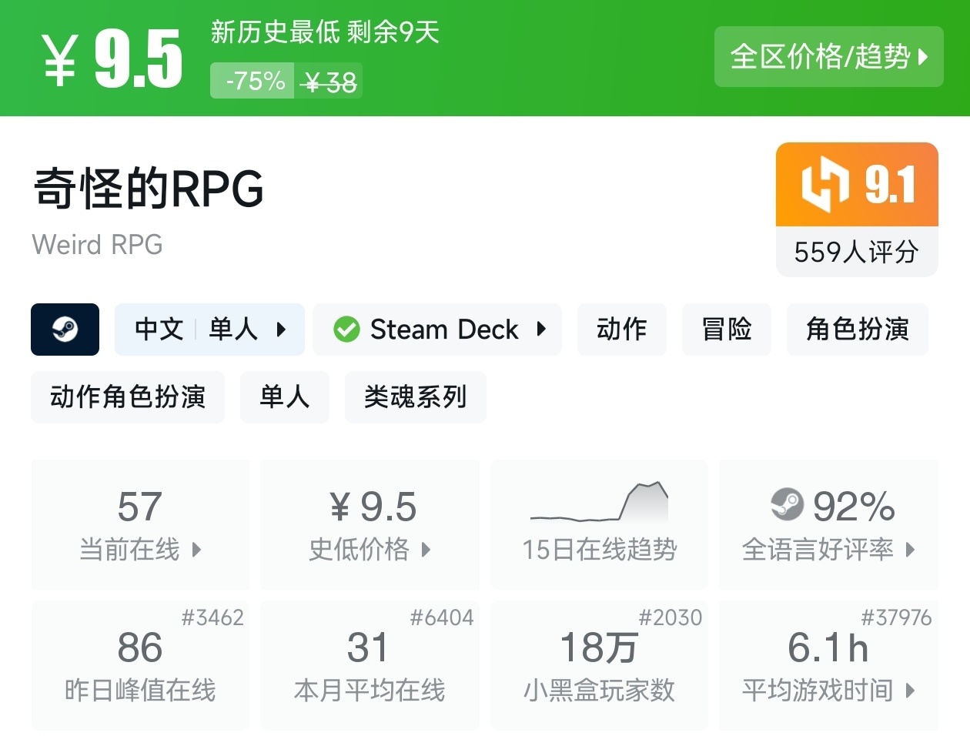Click the Steam logo beside 92%
This screenshot has width=970, height=736.
[786, 505]
